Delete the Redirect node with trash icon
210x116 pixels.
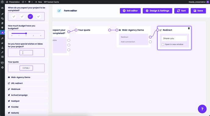point(189,28)
